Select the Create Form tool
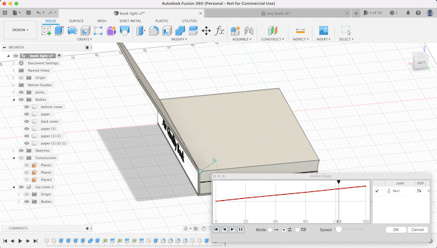Screen dimensions: 437x248 (111, 31)
